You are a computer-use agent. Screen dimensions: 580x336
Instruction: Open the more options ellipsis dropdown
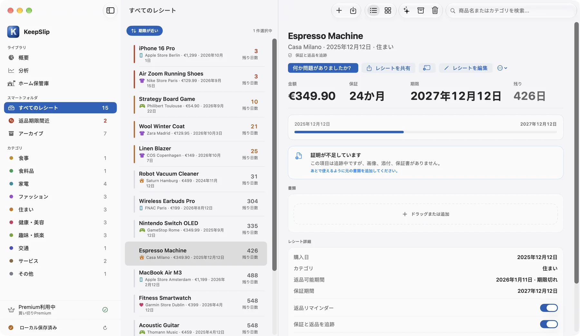(x=502, y=68)
